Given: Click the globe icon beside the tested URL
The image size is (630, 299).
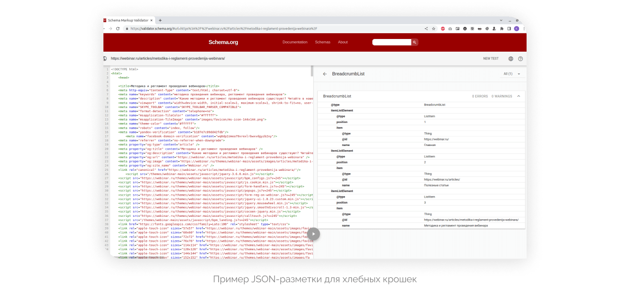Looking at the screenshot, I should [105, 59].
